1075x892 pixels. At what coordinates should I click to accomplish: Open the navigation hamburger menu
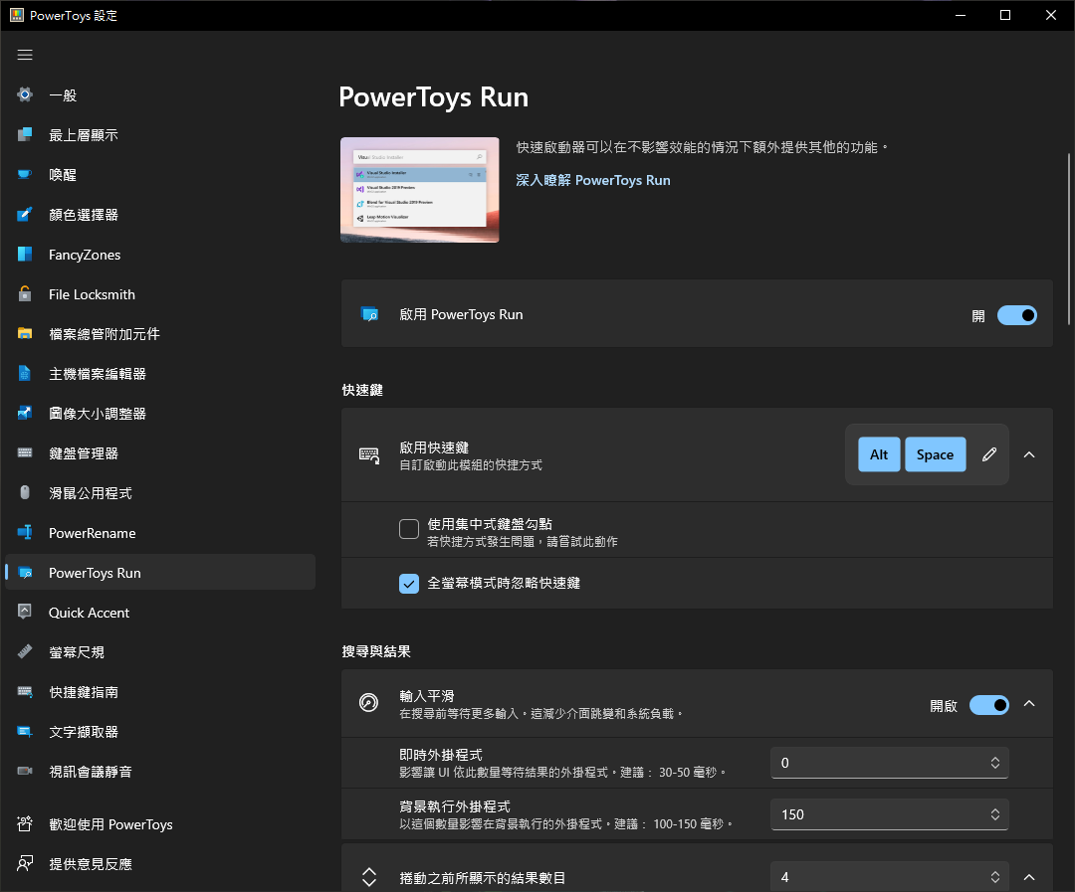tap(25, 55)
